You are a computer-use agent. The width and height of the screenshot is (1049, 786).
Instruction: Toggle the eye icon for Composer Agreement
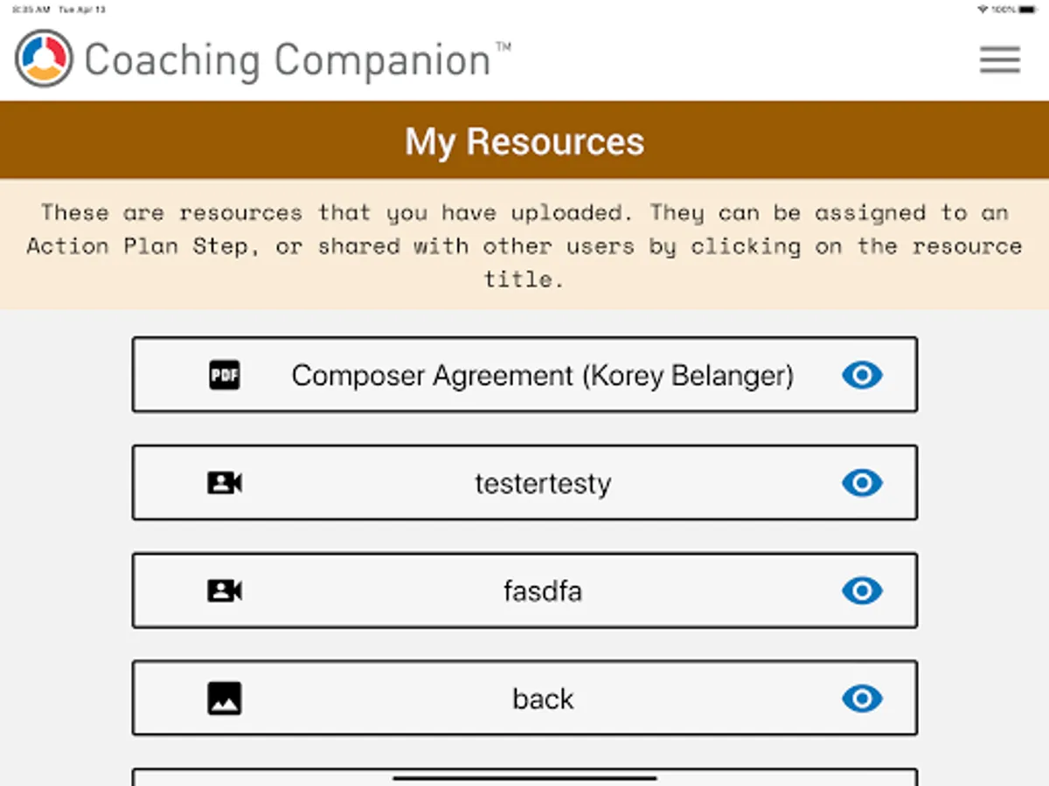tap(862, 376)
